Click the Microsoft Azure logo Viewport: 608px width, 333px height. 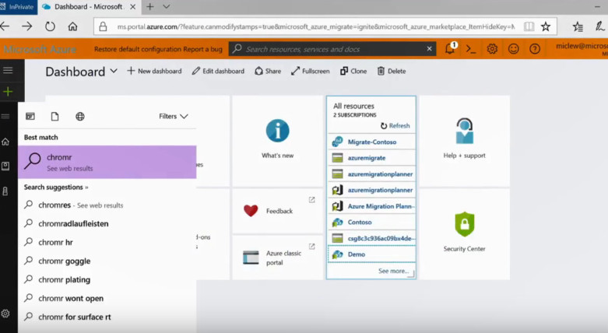pos(40,49)
